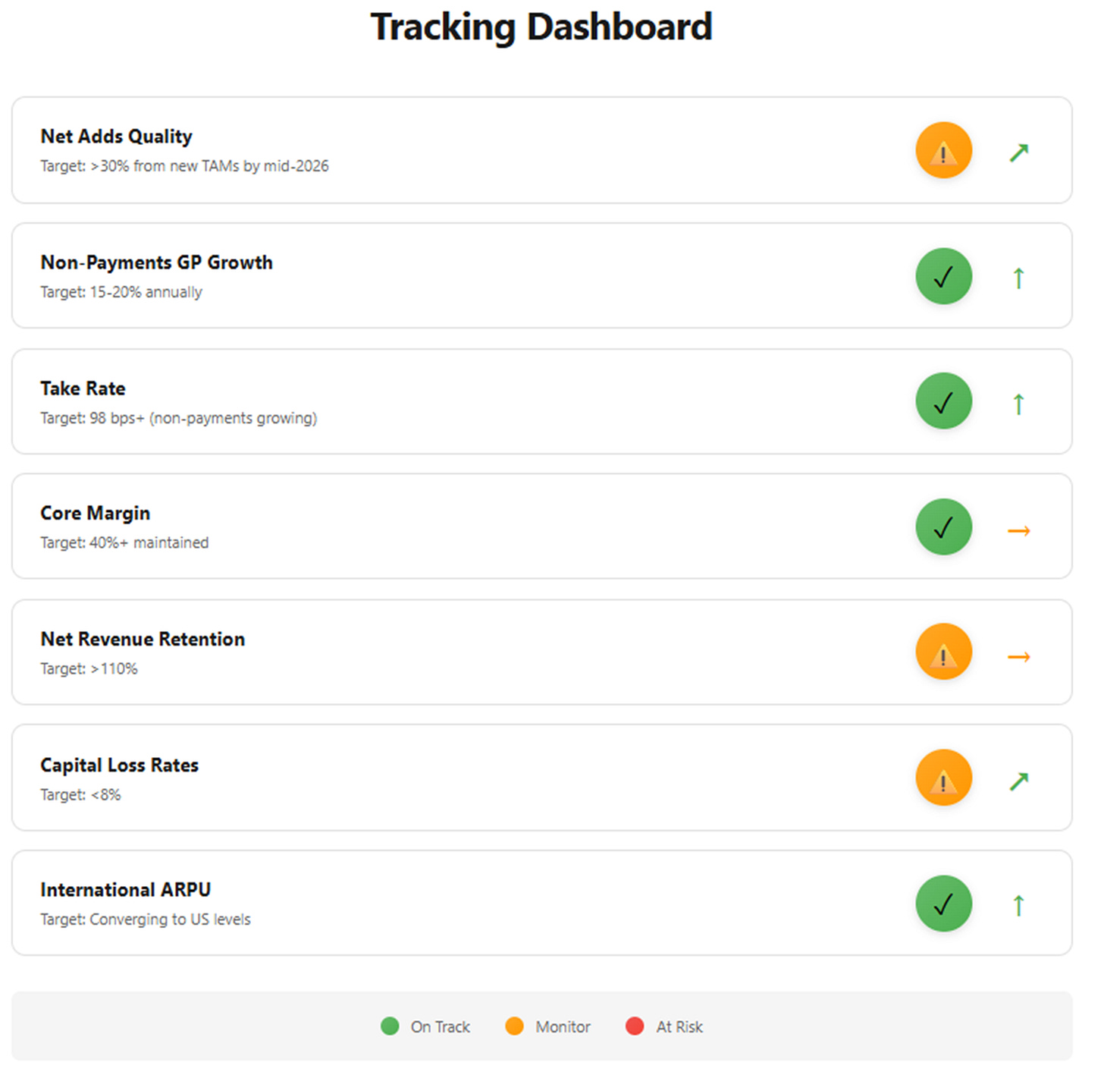Click the International ARPU check mark icon
1104x1072 pixels.
coord(943,903)
